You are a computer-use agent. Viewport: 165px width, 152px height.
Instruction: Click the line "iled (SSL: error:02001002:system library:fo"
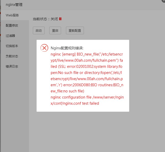(x=86, y=67)
